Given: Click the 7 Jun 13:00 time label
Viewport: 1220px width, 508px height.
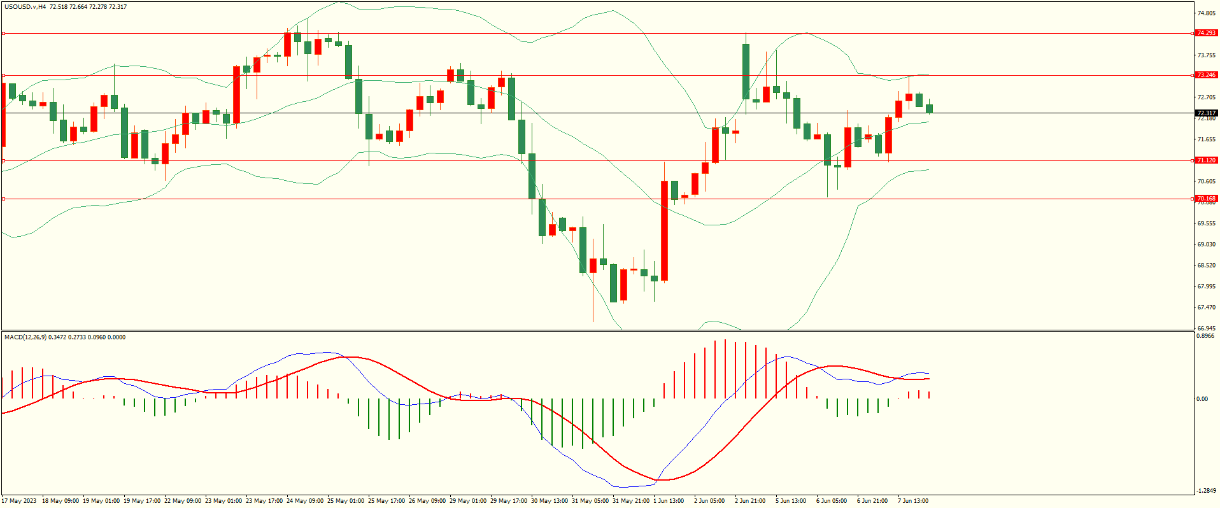Looking at the screenshot, I should (913, 501).
